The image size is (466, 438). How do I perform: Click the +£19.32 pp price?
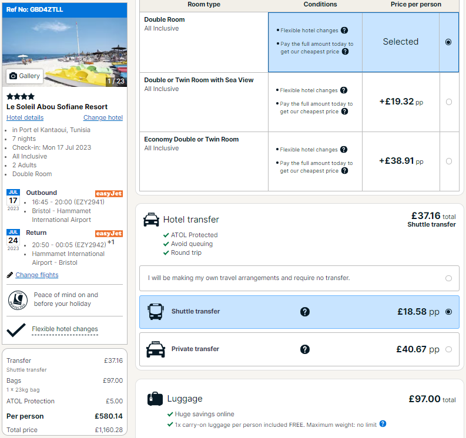401,102
